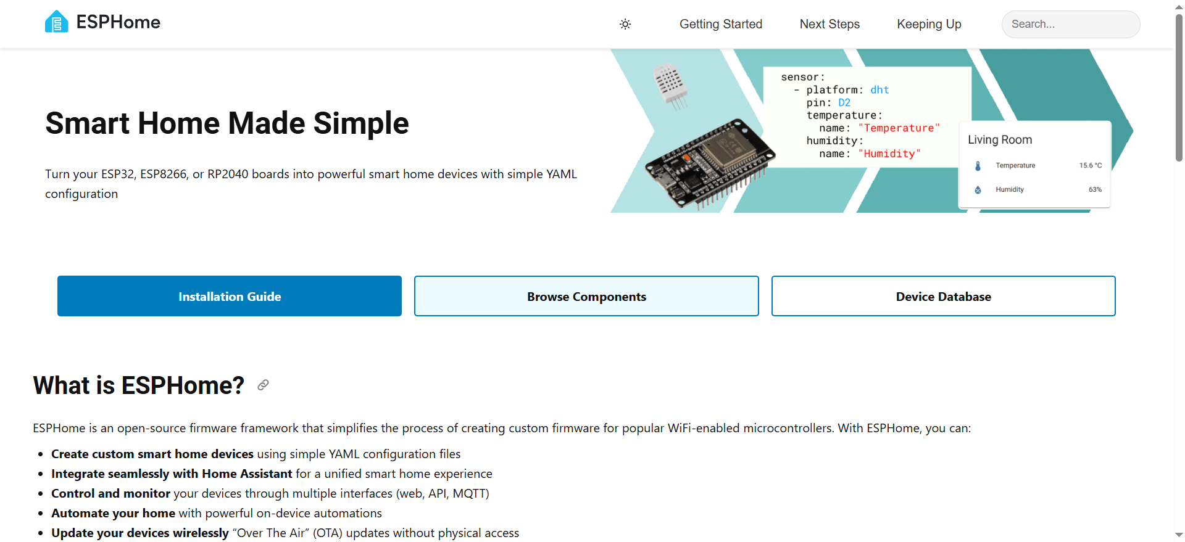Expand the Keeping Up navigation menu
This screenshot has width=1185, height=542.
tap(928, 24)
